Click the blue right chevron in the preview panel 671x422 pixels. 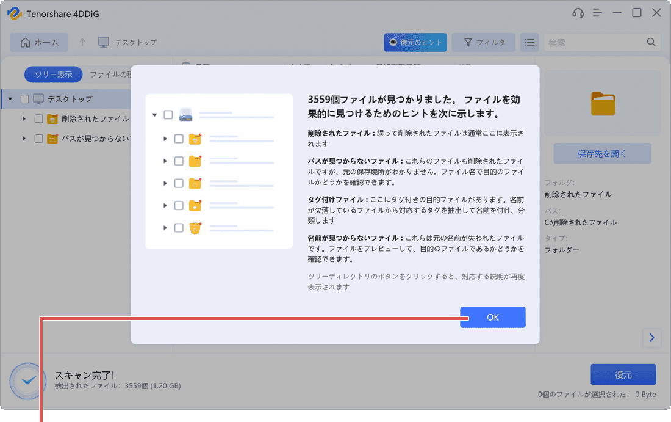(651, 338)
